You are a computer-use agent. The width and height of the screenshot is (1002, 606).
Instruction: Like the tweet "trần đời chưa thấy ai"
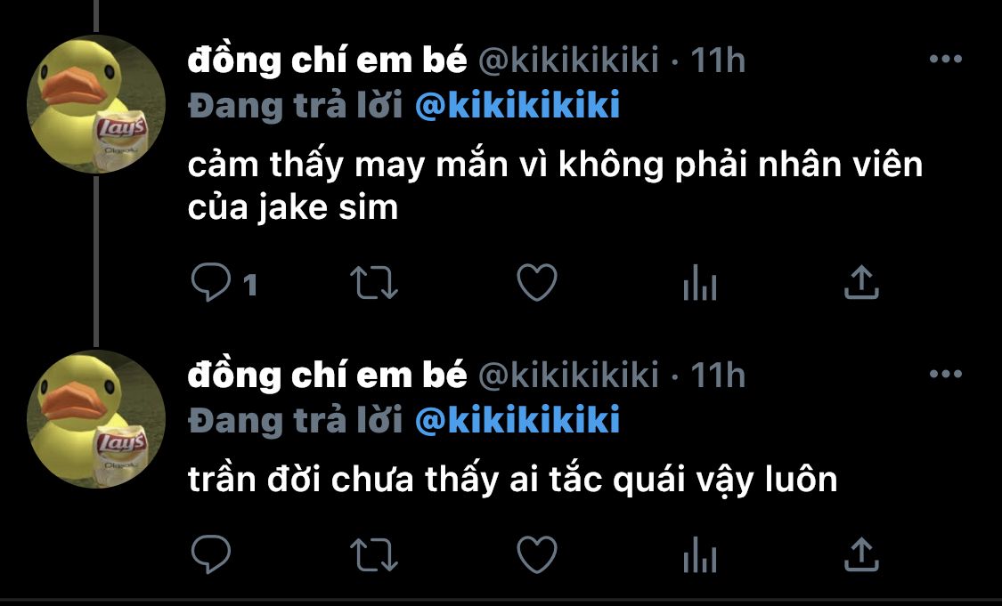tap(537, 554)
